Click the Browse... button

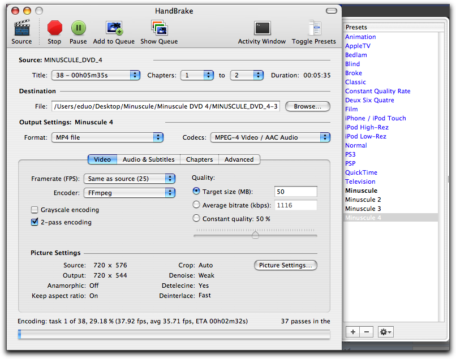(x=308, y=106)
